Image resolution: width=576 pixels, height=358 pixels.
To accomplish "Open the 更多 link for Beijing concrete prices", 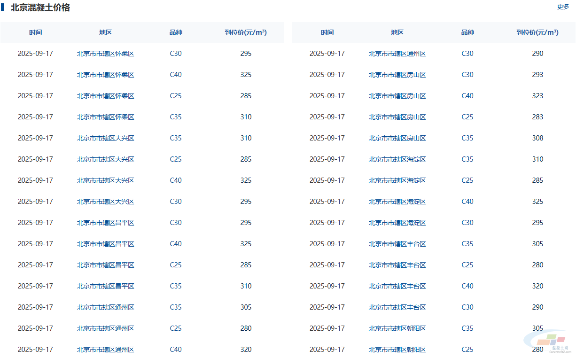I will click(x=563, y=7).
